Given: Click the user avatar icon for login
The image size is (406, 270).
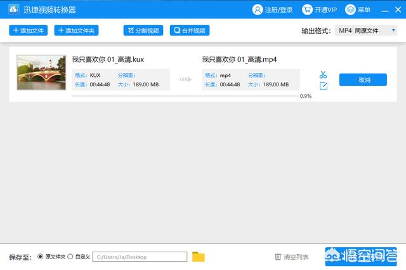Looking at the screenshot, I should (x=258, y=10).
